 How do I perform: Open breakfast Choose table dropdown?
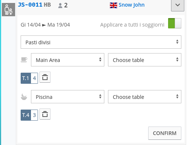[x=145, y=60]
